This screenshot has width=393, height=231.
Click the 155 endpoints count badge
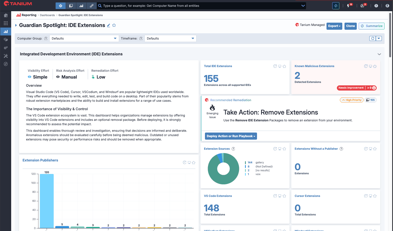pyautogui.click(x=371, y=100)
